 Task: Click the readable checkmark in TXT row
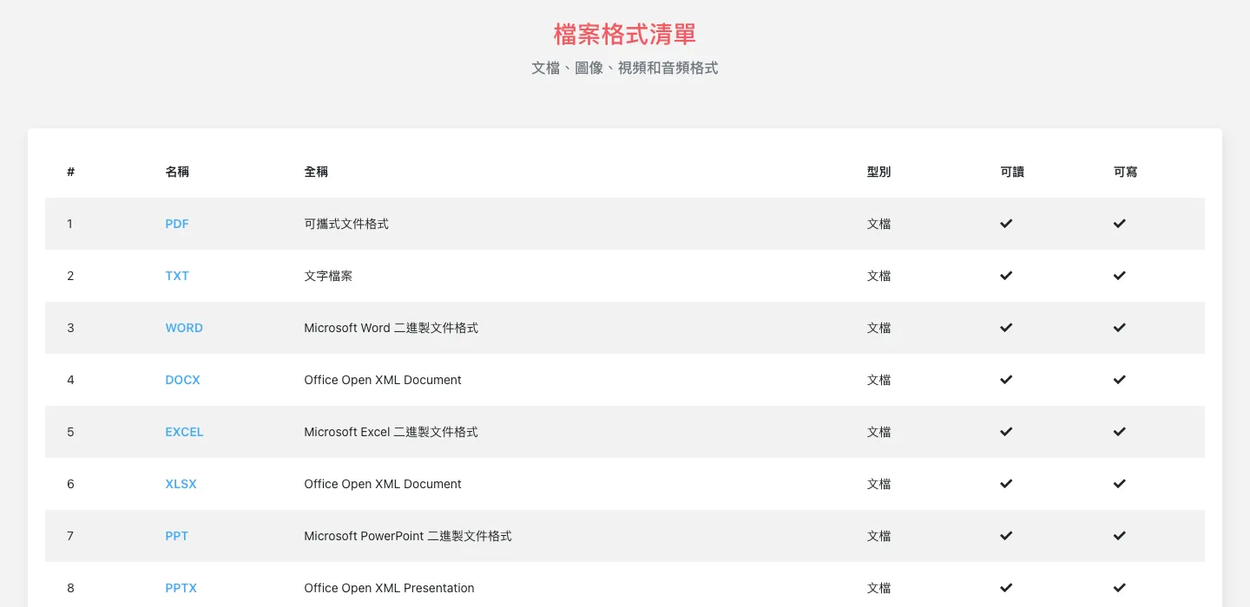tap(1006, 276)
